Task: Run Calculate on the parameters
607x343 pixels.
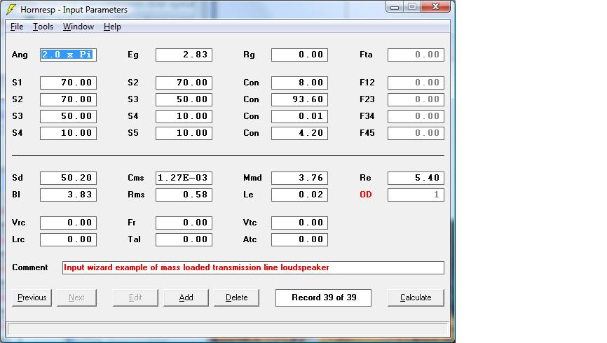Action: tap(416, 297)
